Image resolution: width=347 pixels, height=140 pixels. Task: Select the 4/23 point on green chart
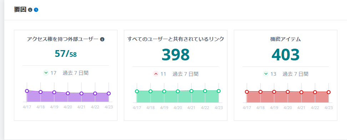[218, 91]
